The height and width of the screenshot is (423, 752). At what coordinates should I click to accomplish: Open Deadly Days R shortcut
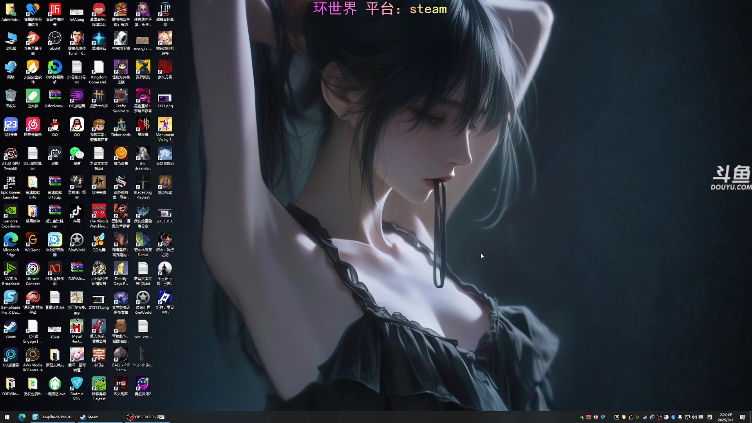(121, 274)
